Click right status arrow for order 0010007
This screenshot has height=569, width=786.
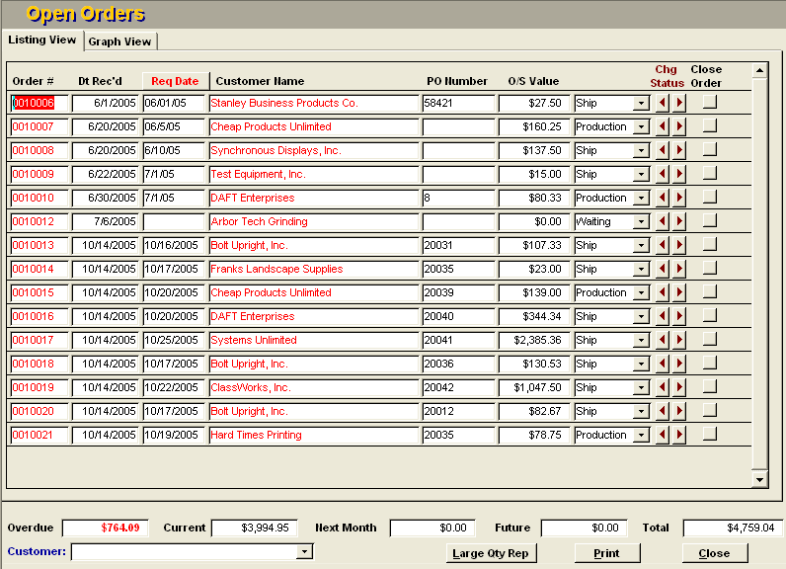click(x=679, y=126)
